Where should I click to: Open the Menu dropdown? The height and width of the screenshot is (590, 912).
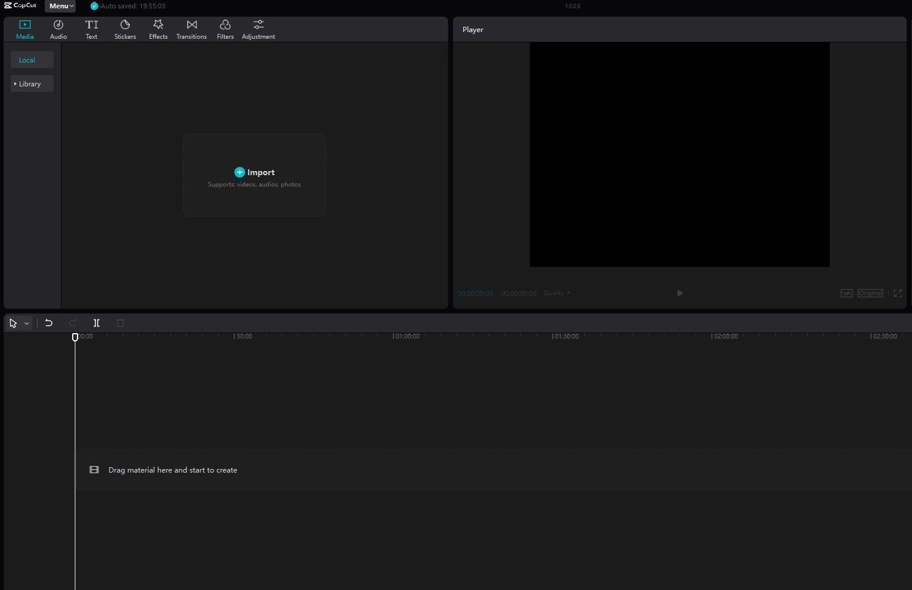60,6
